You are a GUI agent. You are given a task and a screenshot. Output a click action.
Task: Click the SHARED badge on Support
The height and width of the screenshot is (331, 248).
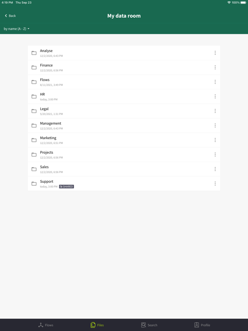pos(66,187)
